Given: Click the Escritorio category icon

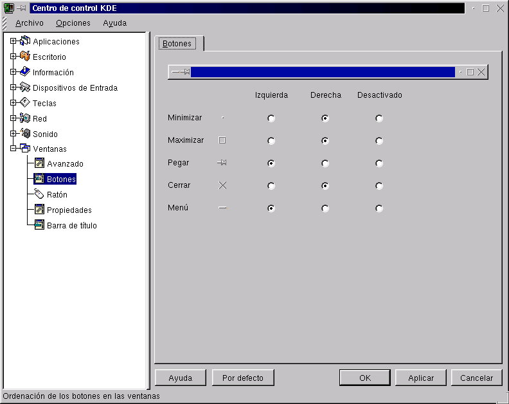Looking at the screenshot, I should (x=25, y=57).
